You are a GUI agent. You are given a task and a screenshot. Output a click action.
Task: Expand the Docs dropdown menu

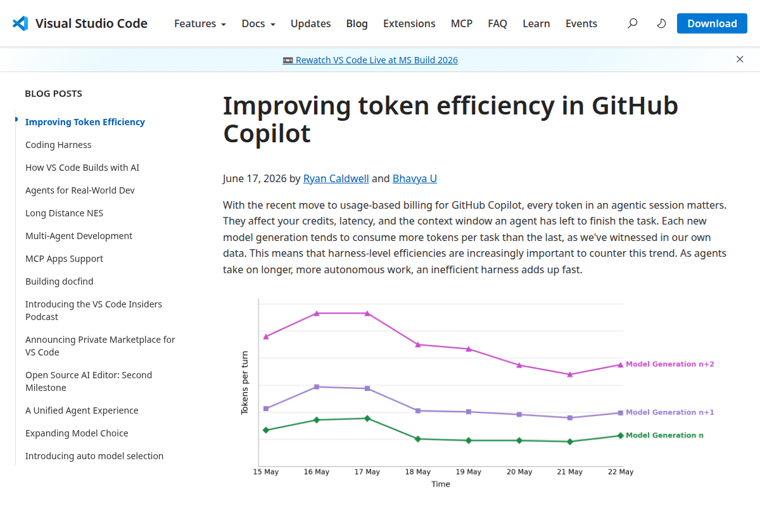[x=258, y=23]
